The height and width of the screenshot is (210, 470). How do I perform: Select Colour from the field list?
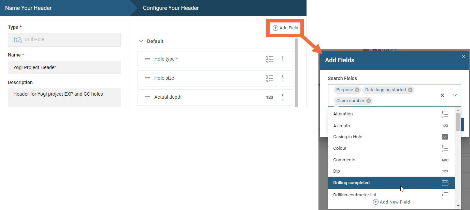[x=391, y=148]
